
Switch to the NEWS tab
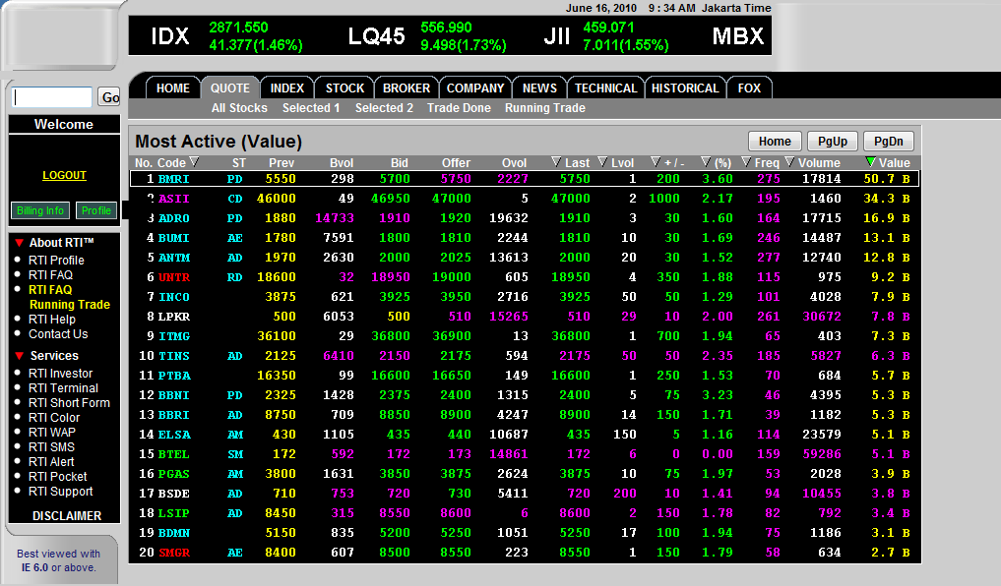click(x=539, y=88)
